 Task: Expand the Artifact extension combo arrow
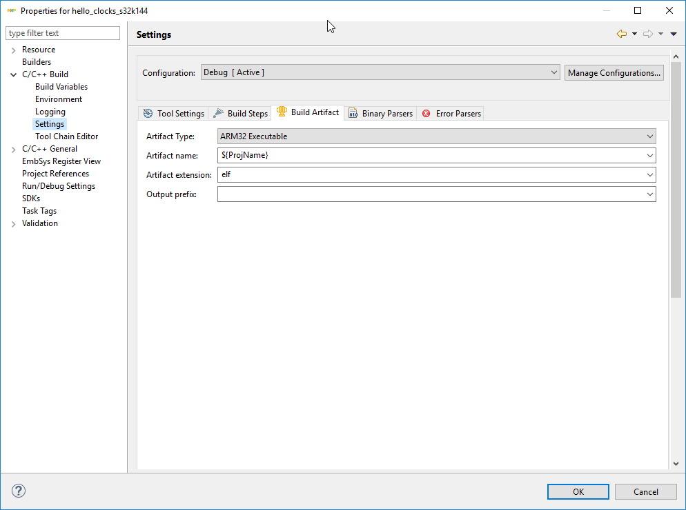pos(650,175)
